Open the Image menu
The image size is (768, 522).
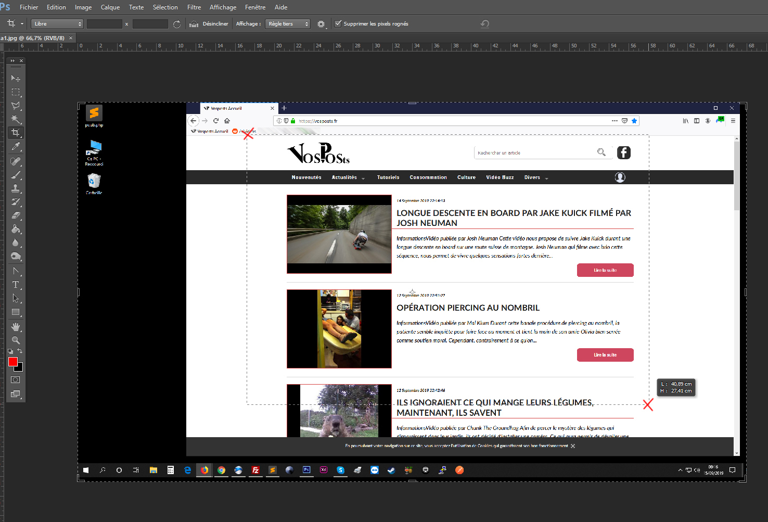point(83,7)
